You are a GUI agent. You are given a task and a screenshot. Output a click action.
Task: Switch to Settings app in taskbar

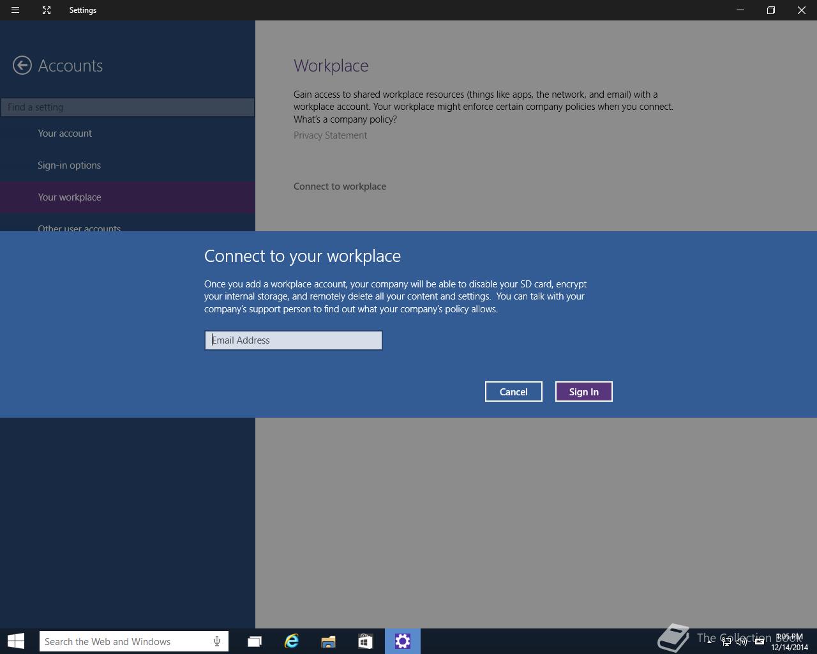point(403,641)
